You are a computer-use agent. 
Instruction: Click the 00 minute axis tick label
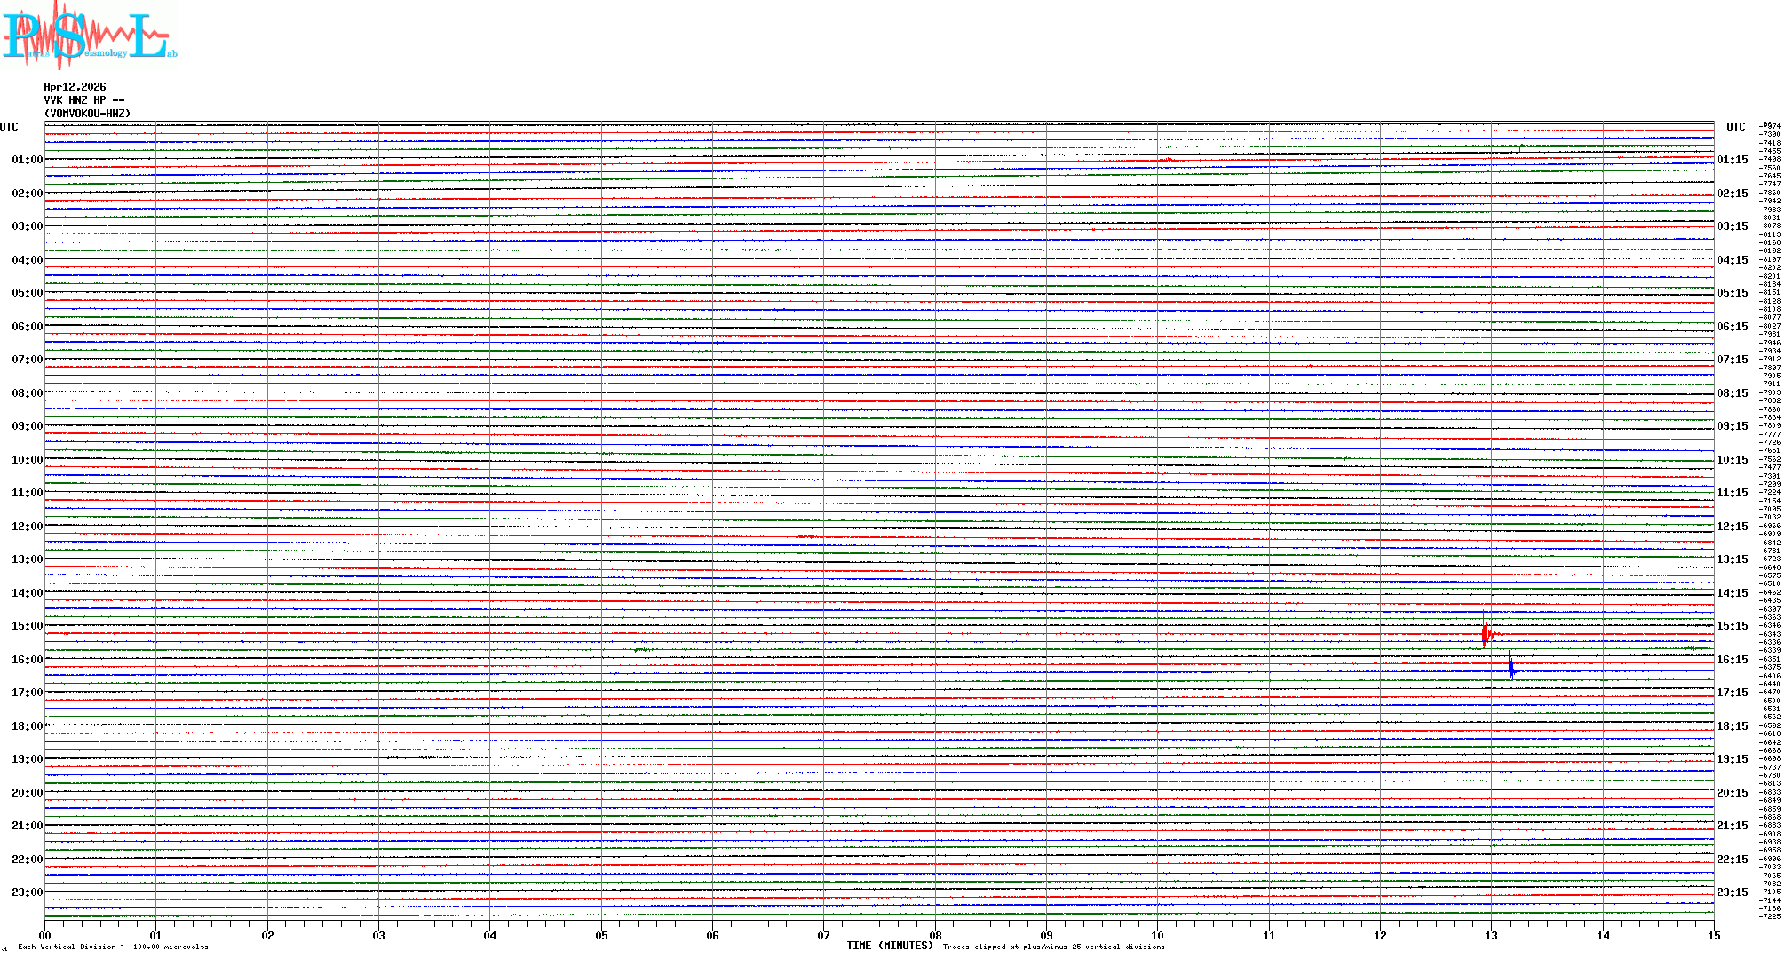pos(45,935)
